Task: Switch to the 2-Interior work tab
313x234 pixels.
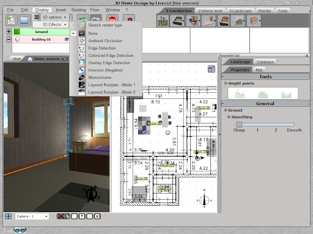Action: [x=210, y=11]
